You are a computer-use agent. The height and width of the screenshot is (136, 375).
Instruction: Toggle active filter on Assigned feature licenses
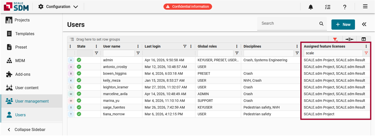(x=366, y=53)
